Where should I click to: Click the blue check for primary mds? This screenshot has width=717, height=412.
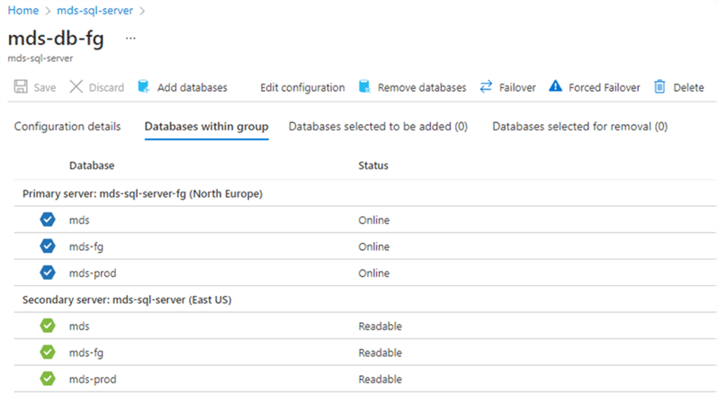point(48,219)
